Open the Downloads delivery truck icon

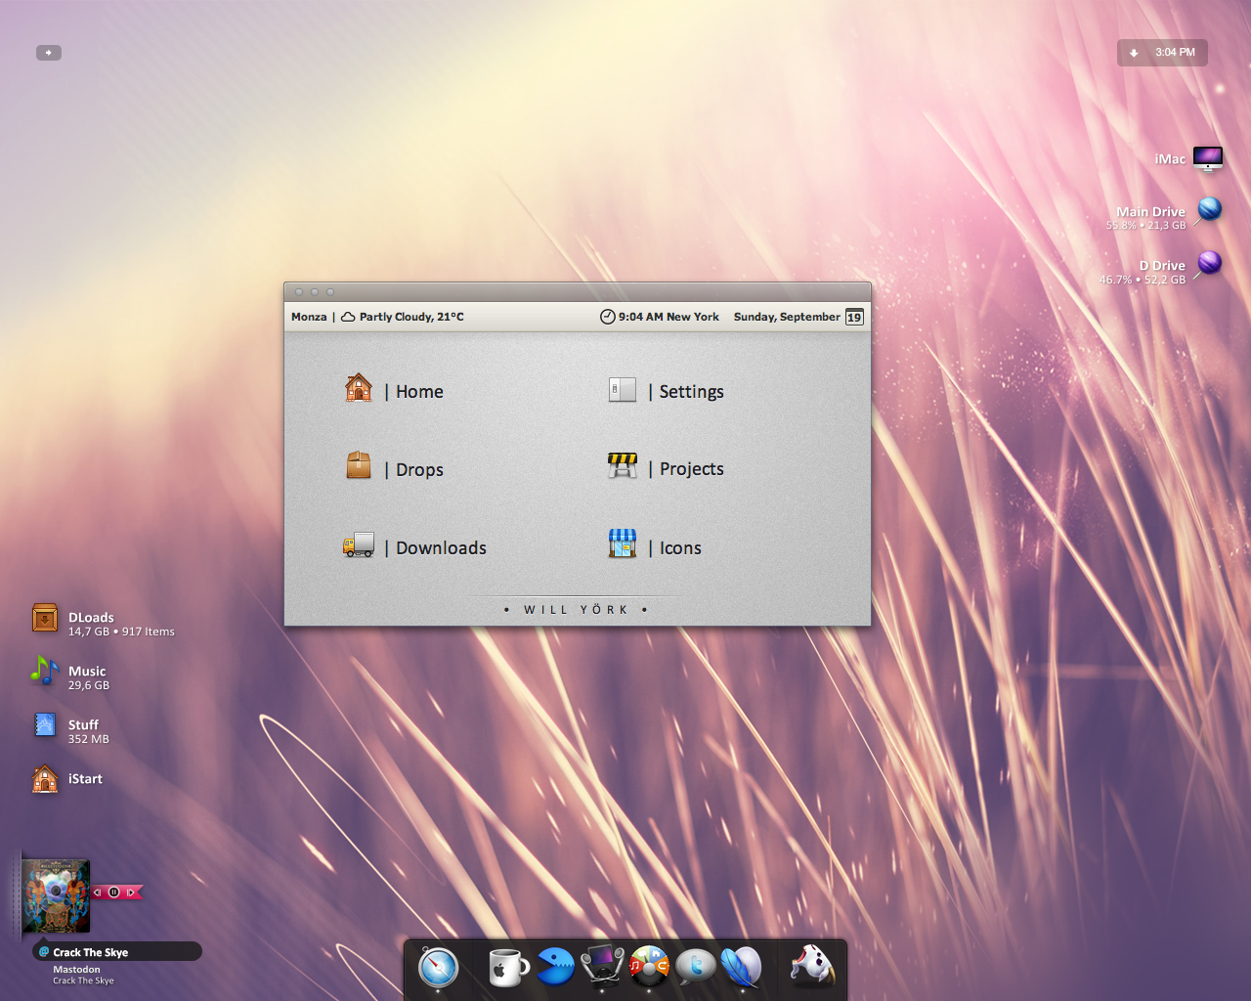click(359, 545)
